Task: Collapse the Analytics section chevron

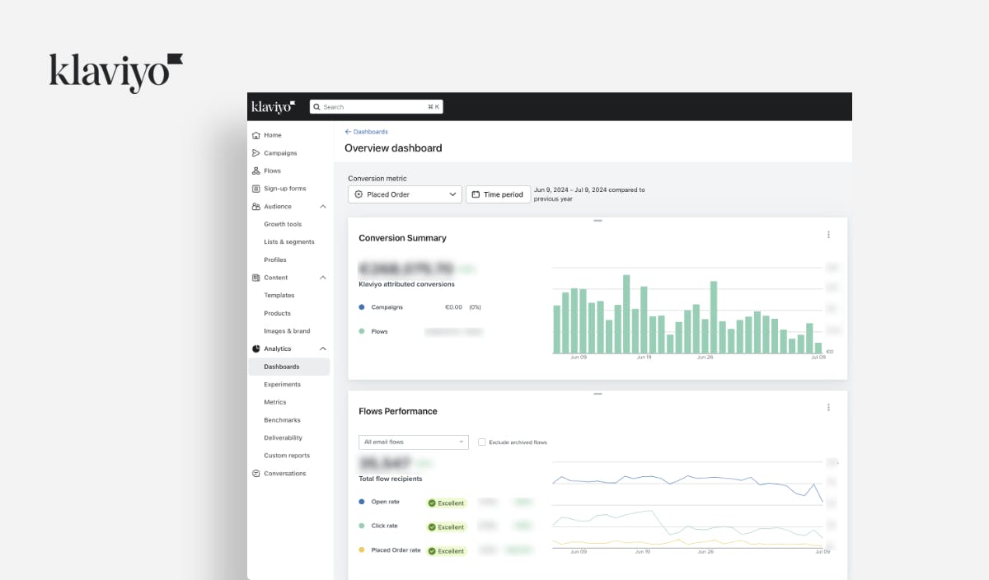Action: (x=322, y=348)
